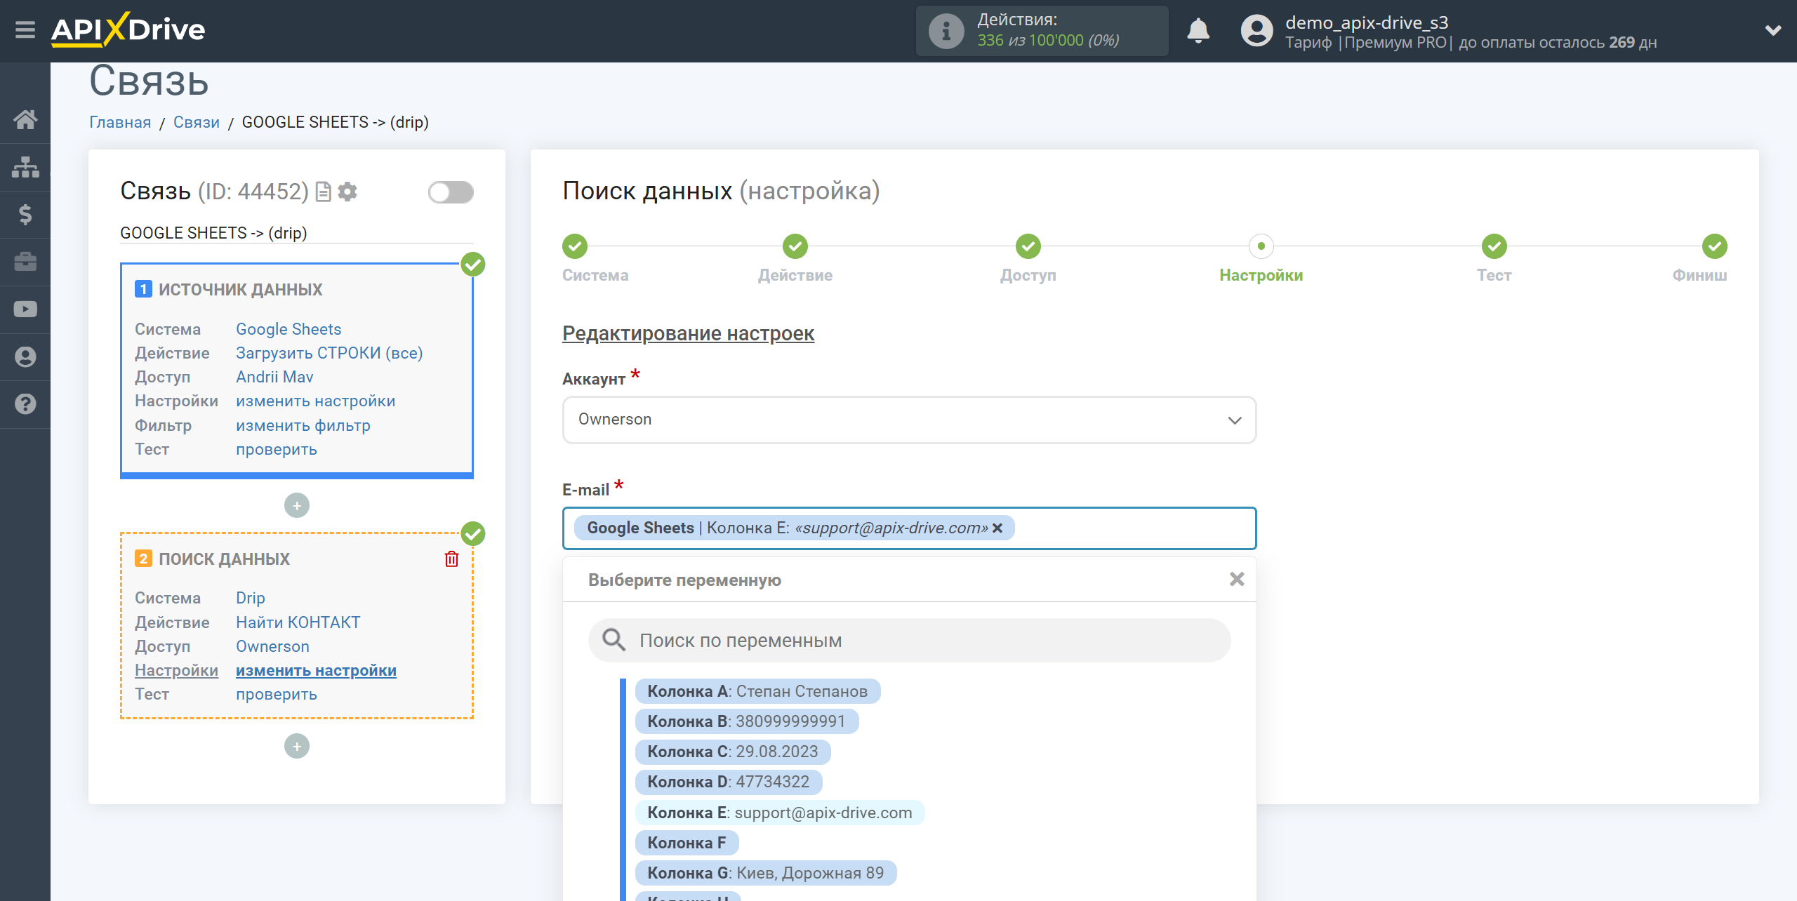Image resolution: width=1797 pixels, height=901 pixels.
Task: Click the variable search magnifier icon
Action: pos(614,640)
